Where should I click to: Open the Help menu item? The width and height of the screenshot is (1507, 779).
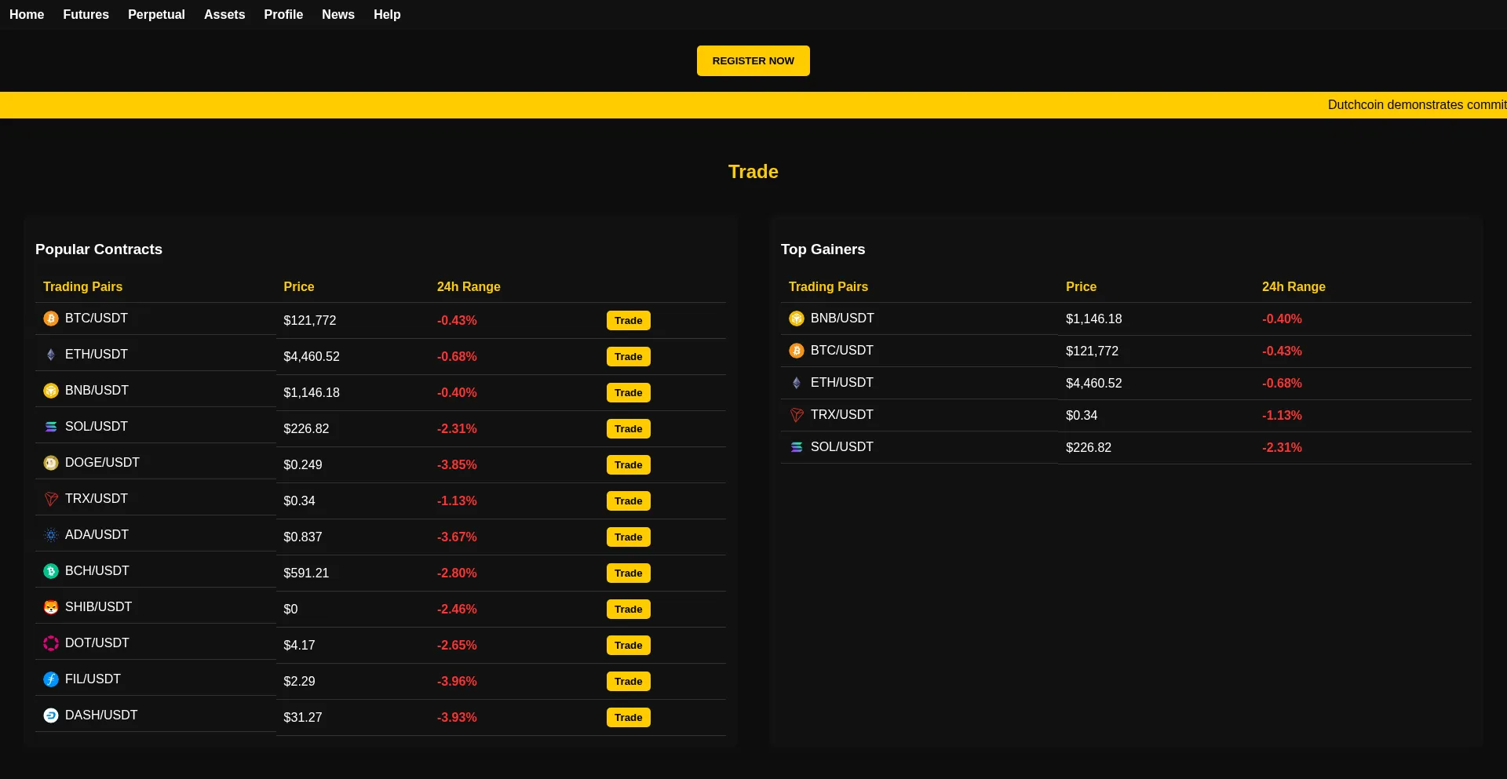[387, 15]
